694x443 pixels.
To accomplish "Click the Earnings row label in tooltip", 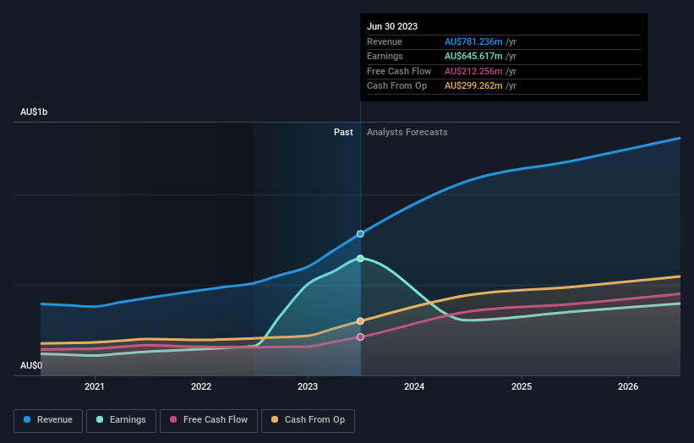I will (385, 56).
